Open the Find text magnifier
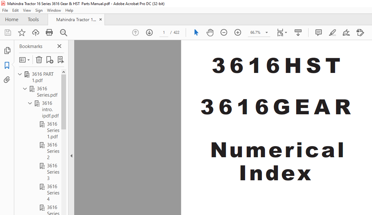 click(63, 33)
